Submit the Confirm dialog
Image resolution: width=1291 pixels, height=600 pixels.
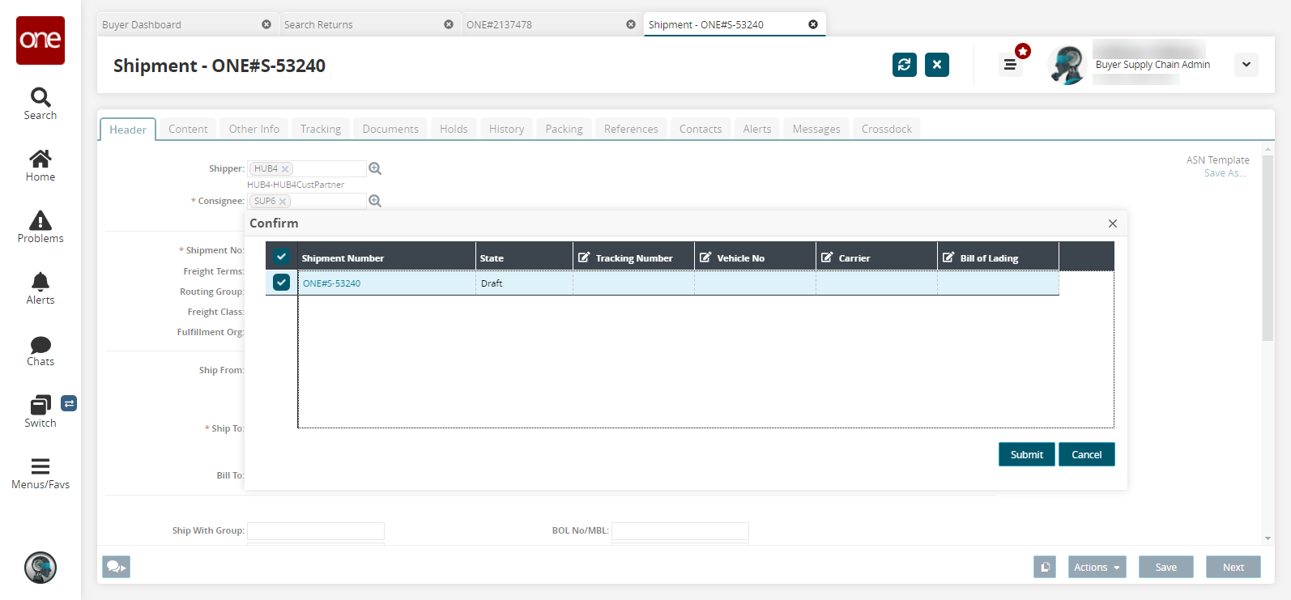click(x=1027, y=454)
